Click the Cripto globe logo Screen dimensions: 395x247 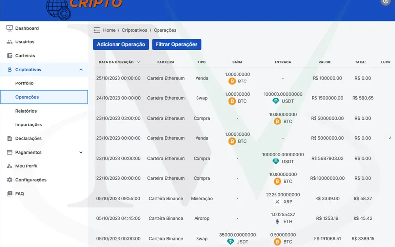coord(58,9)
